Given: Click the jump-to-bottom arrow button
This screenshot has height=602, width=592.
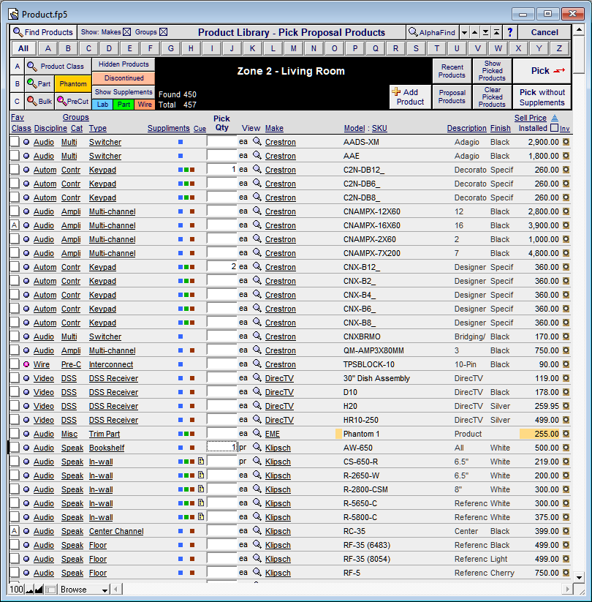Looking at the screenshot, I should (x=485, y=33).
